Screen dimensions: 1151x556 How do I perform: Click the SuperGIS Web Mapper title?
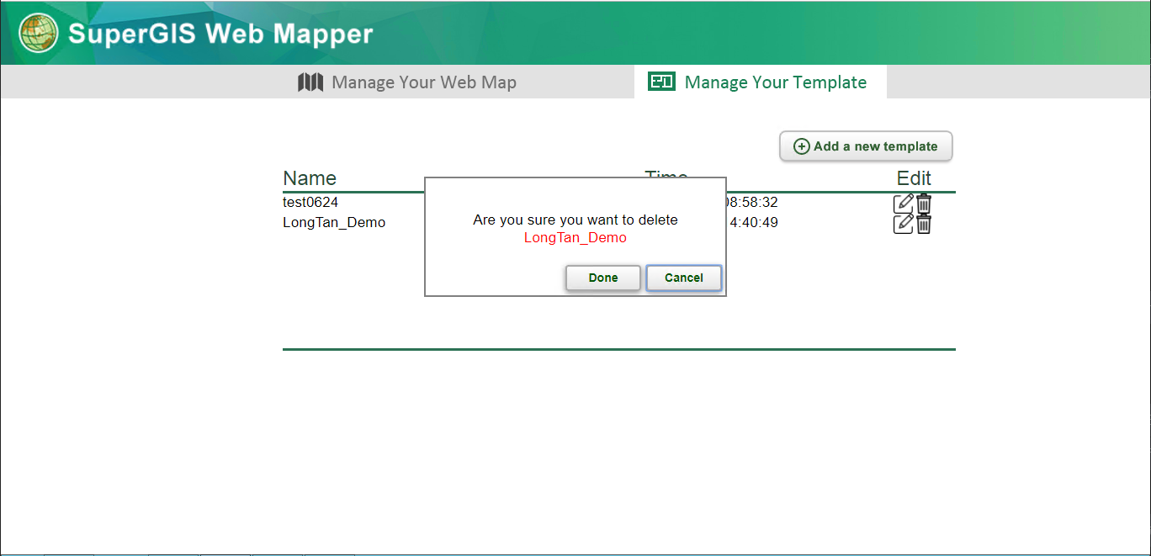[220, 34]
